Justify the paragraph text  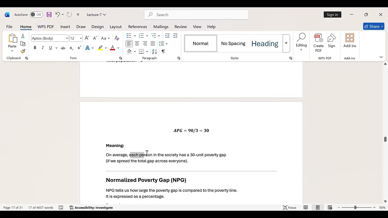click(x=153, y=44)
